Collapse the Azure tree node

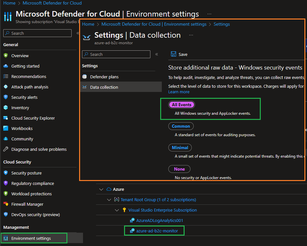tap(101, 189)
